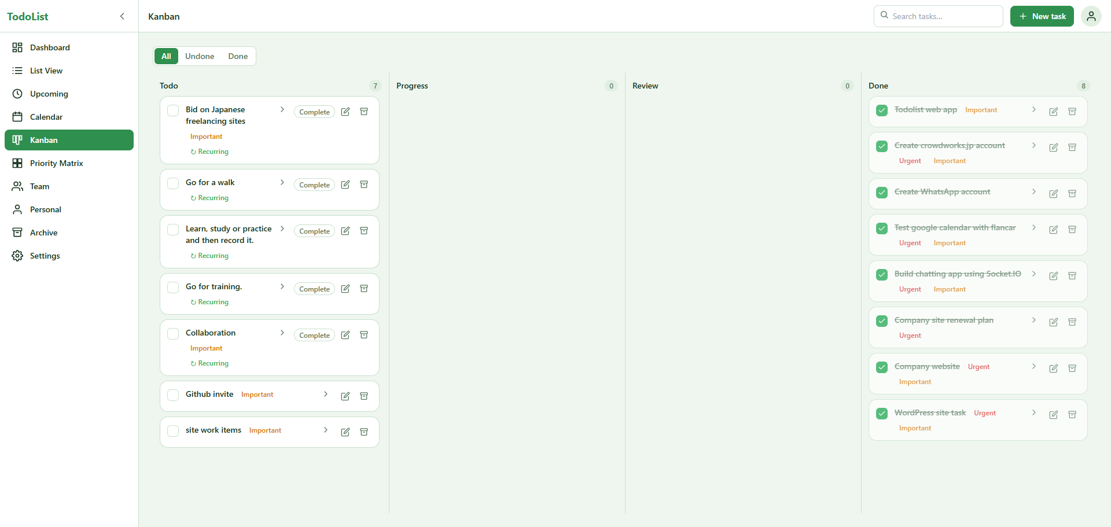Switch to the Done filter tab
This screenshot has width=1111, height=527.
(x=238, y=56)
